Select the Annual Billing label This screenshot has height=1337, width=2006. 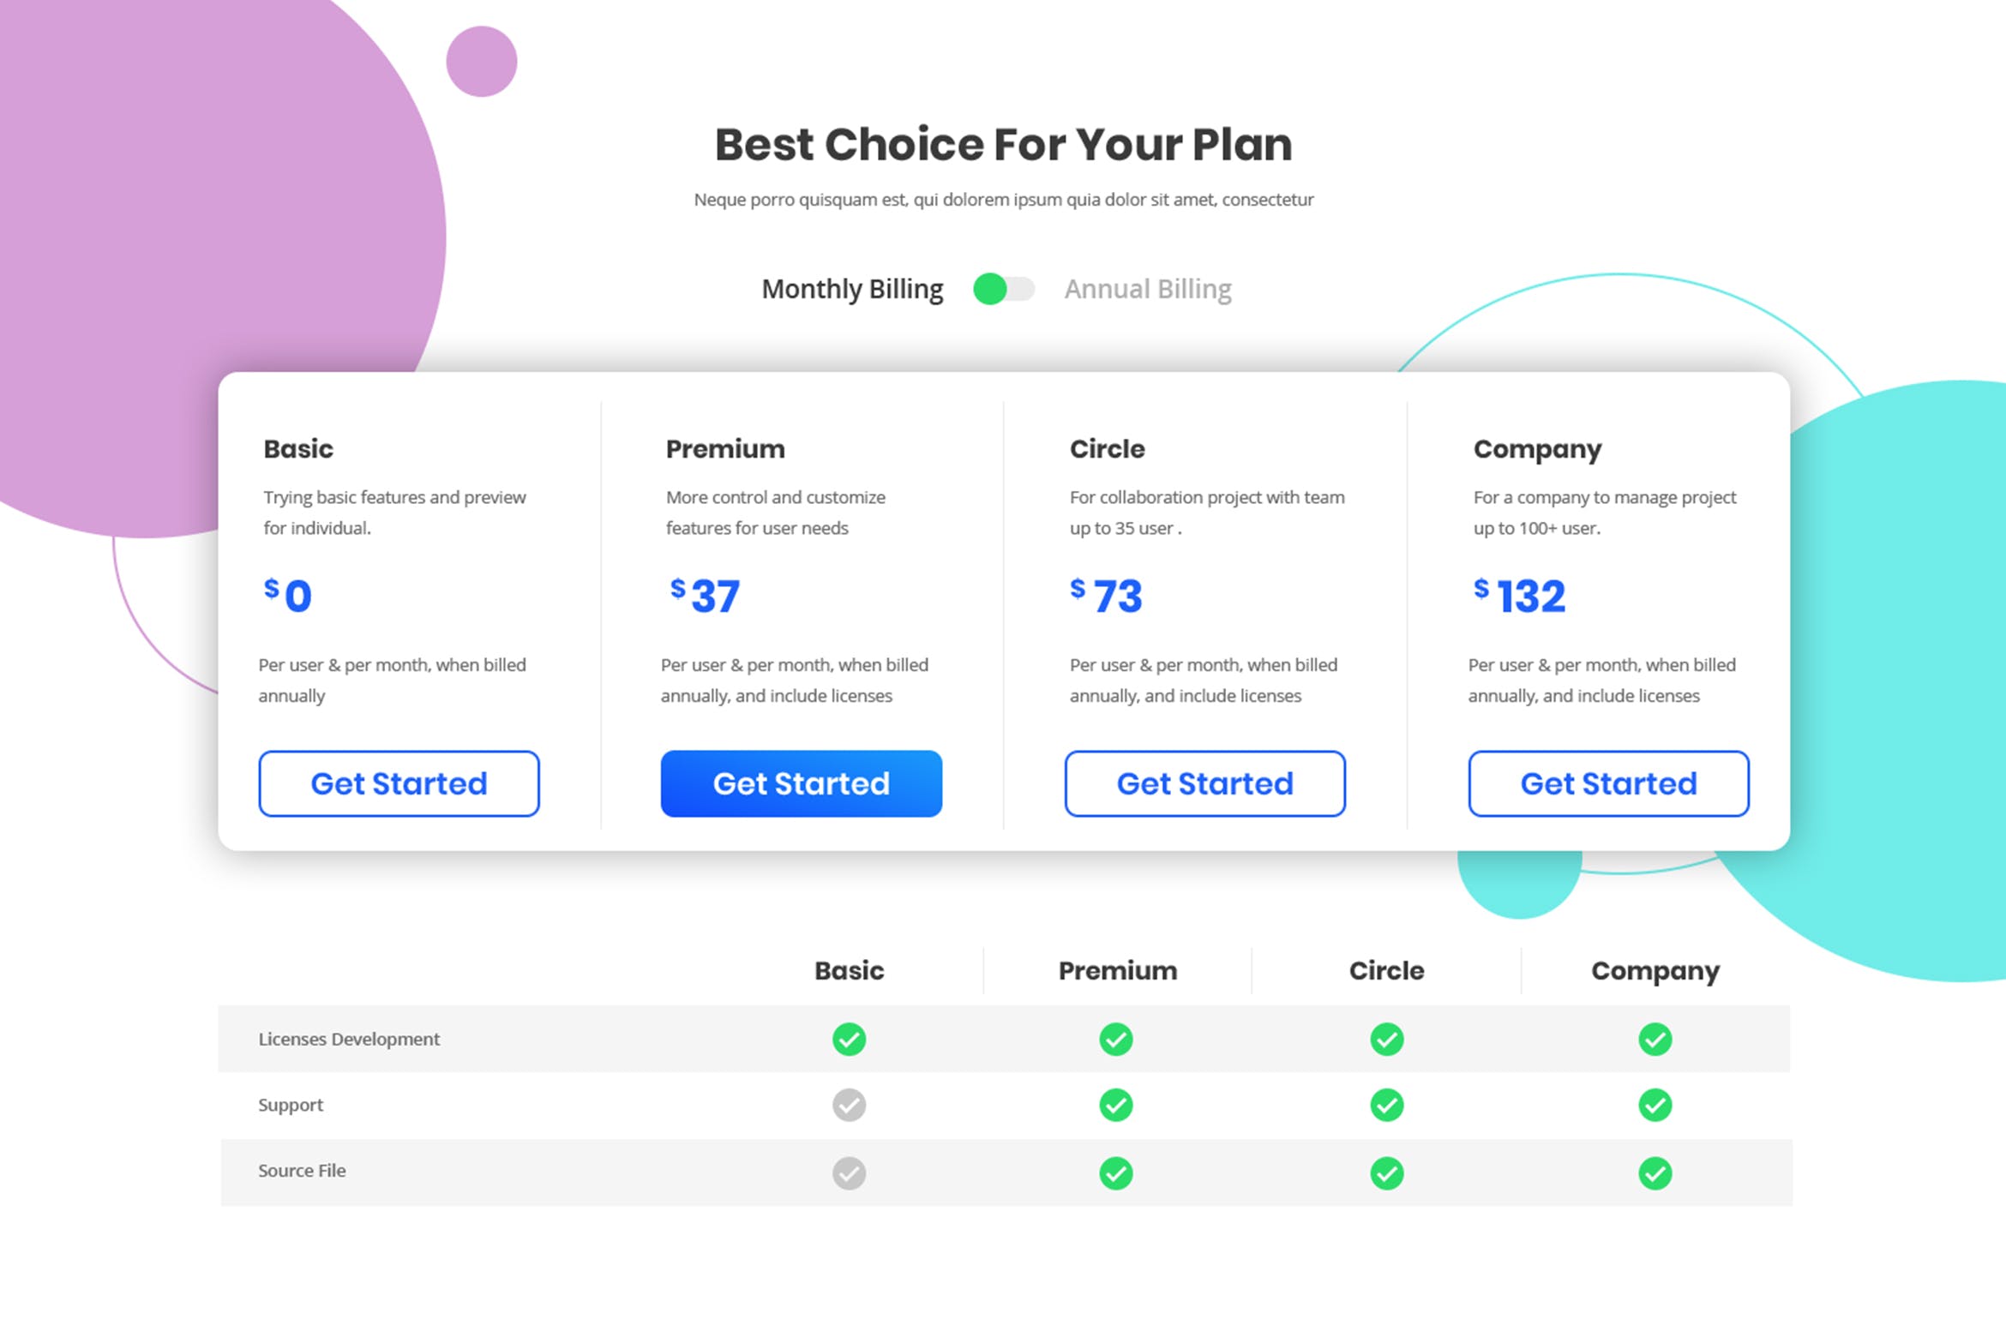pyautogui.click(x=1149, y=289)
